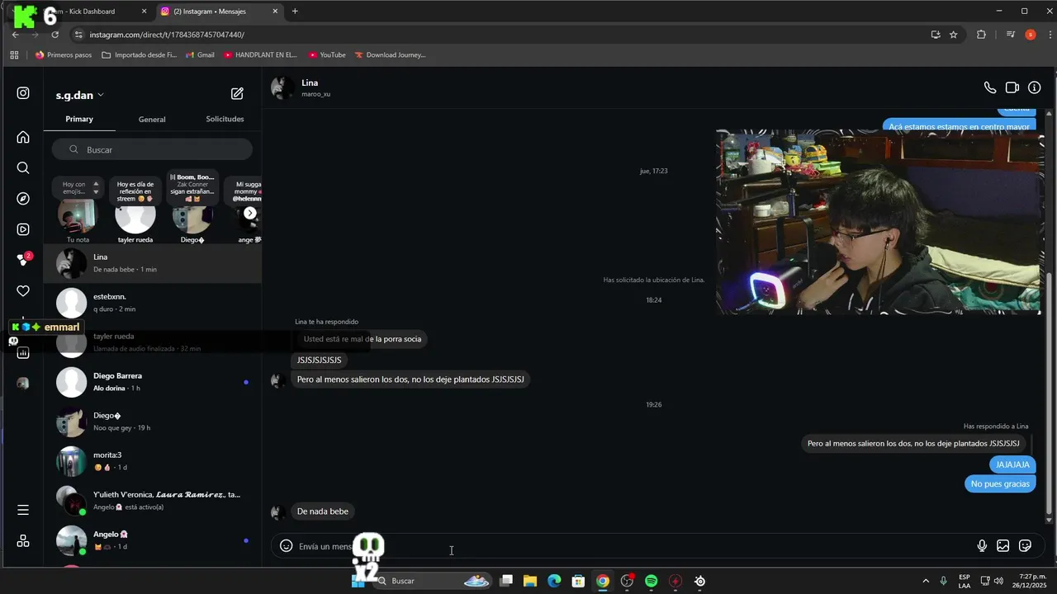View the Tu nota avatar
This screenshot has width=1057, height=594.
(78, 216)
